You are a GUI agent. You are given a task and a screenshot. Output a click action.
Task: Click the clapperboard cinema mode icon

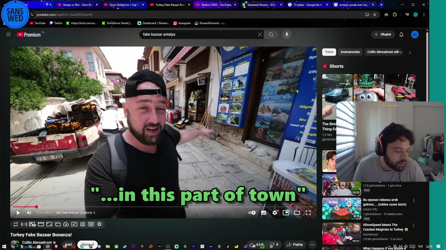pos(41,224)
